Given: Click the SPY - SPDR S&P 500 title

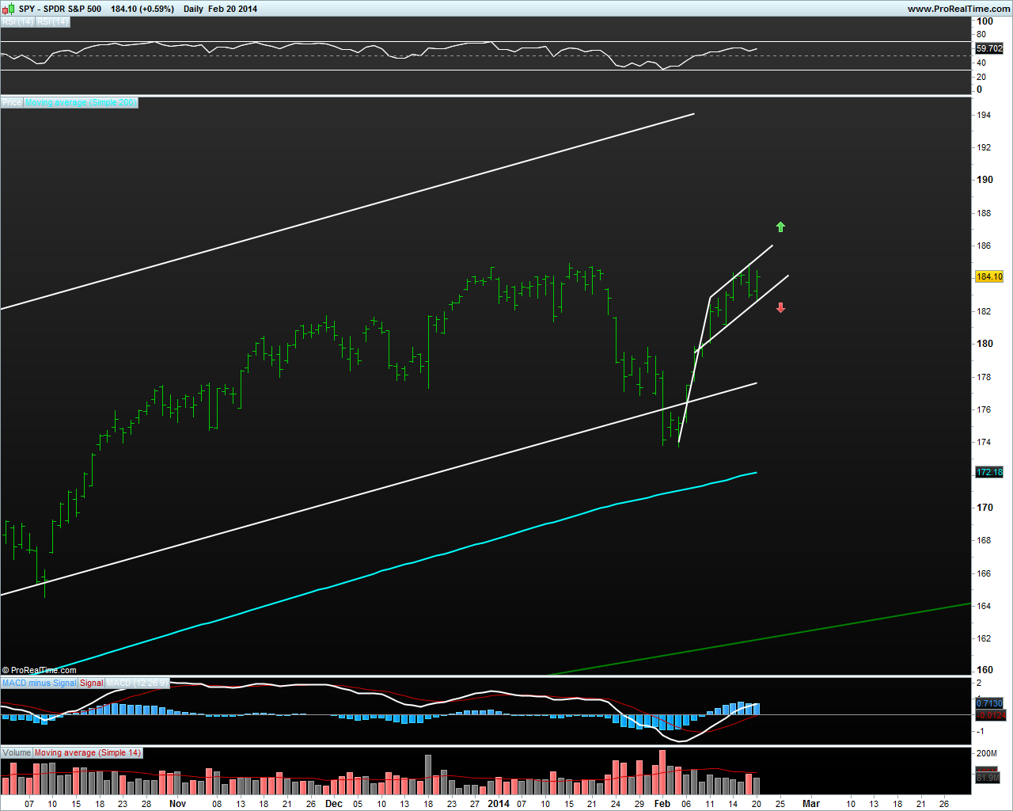Looking at the screenshot, I should click(60, 9).
